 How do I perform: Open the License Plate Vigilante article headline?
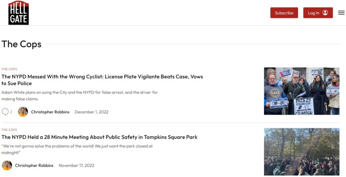(x=102, y=80)
